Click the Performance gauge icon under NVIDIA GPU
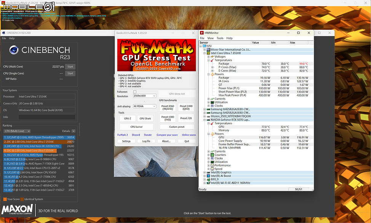The image size is (371, 223). (x=212, y=165)
